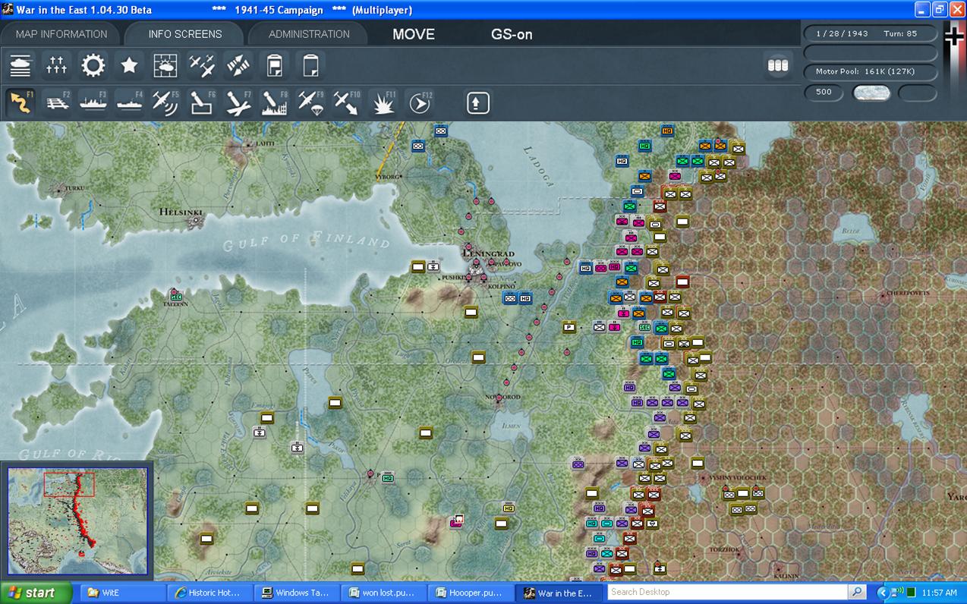The height and width of the screenshot is (604, 967).
Task: Open the blank document report icon
Action: pos(310,66)
